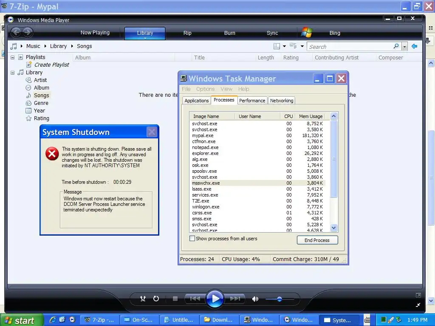This screenshot has height=326, width=435.
Task: Turn repeat on in player controls
Action: (156, 298)
